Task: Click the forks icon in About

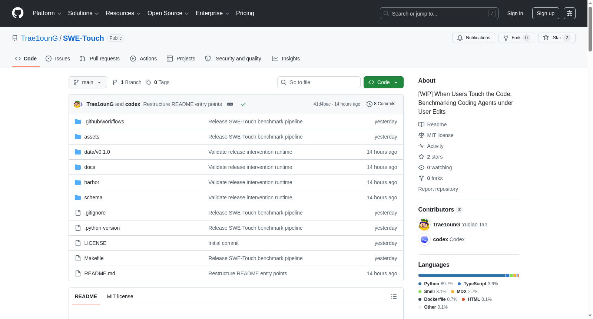Action: [x=421, y=178]
